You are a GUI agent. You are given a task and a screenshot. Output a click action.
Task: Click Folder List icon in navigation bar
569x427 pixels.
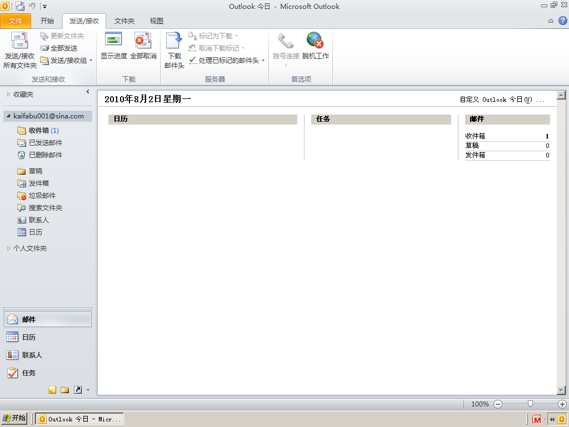(65, 390)
